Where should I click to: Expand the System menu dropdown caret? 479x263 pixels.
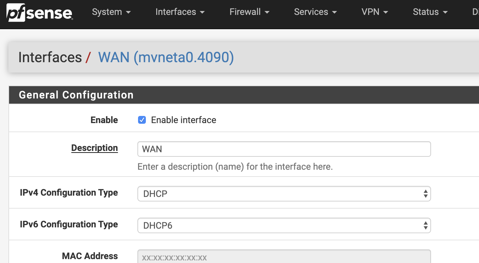128,12
